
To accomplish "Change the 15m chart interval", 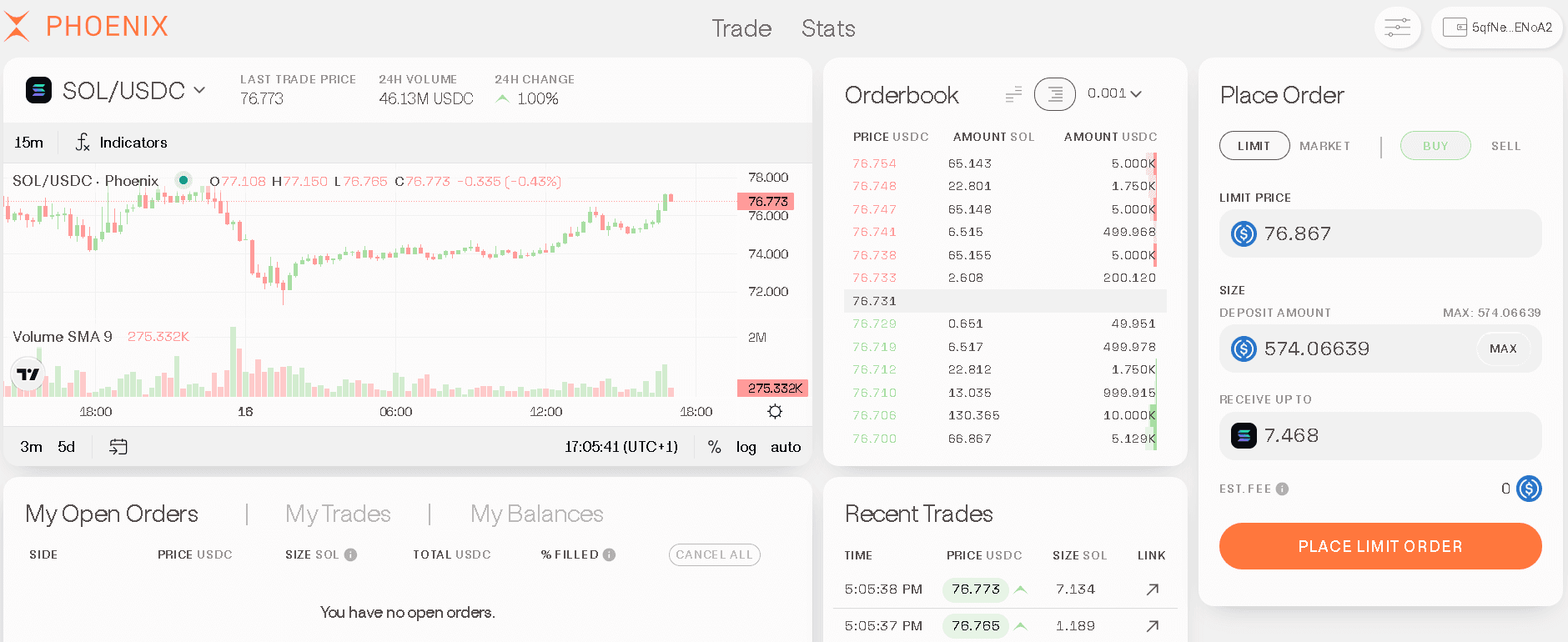I will (x=28, y=143).
